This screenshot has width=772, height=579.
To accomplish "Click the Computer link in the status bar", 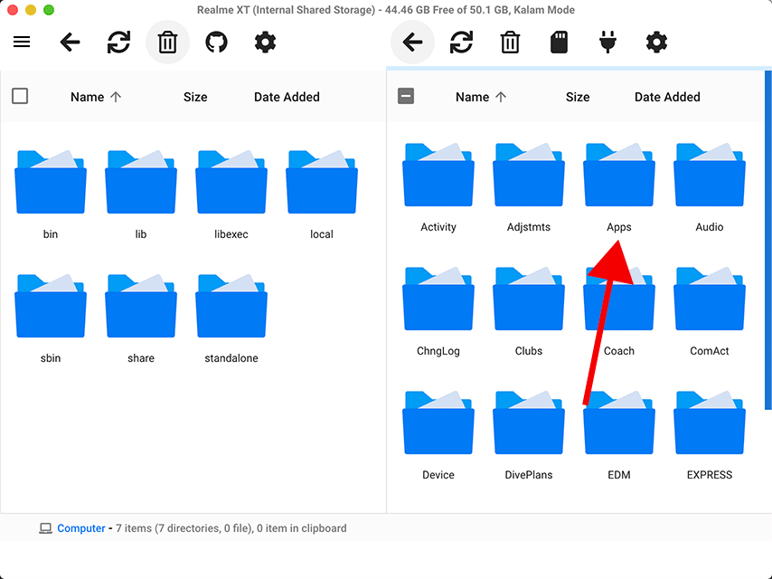I will [81, 528].
